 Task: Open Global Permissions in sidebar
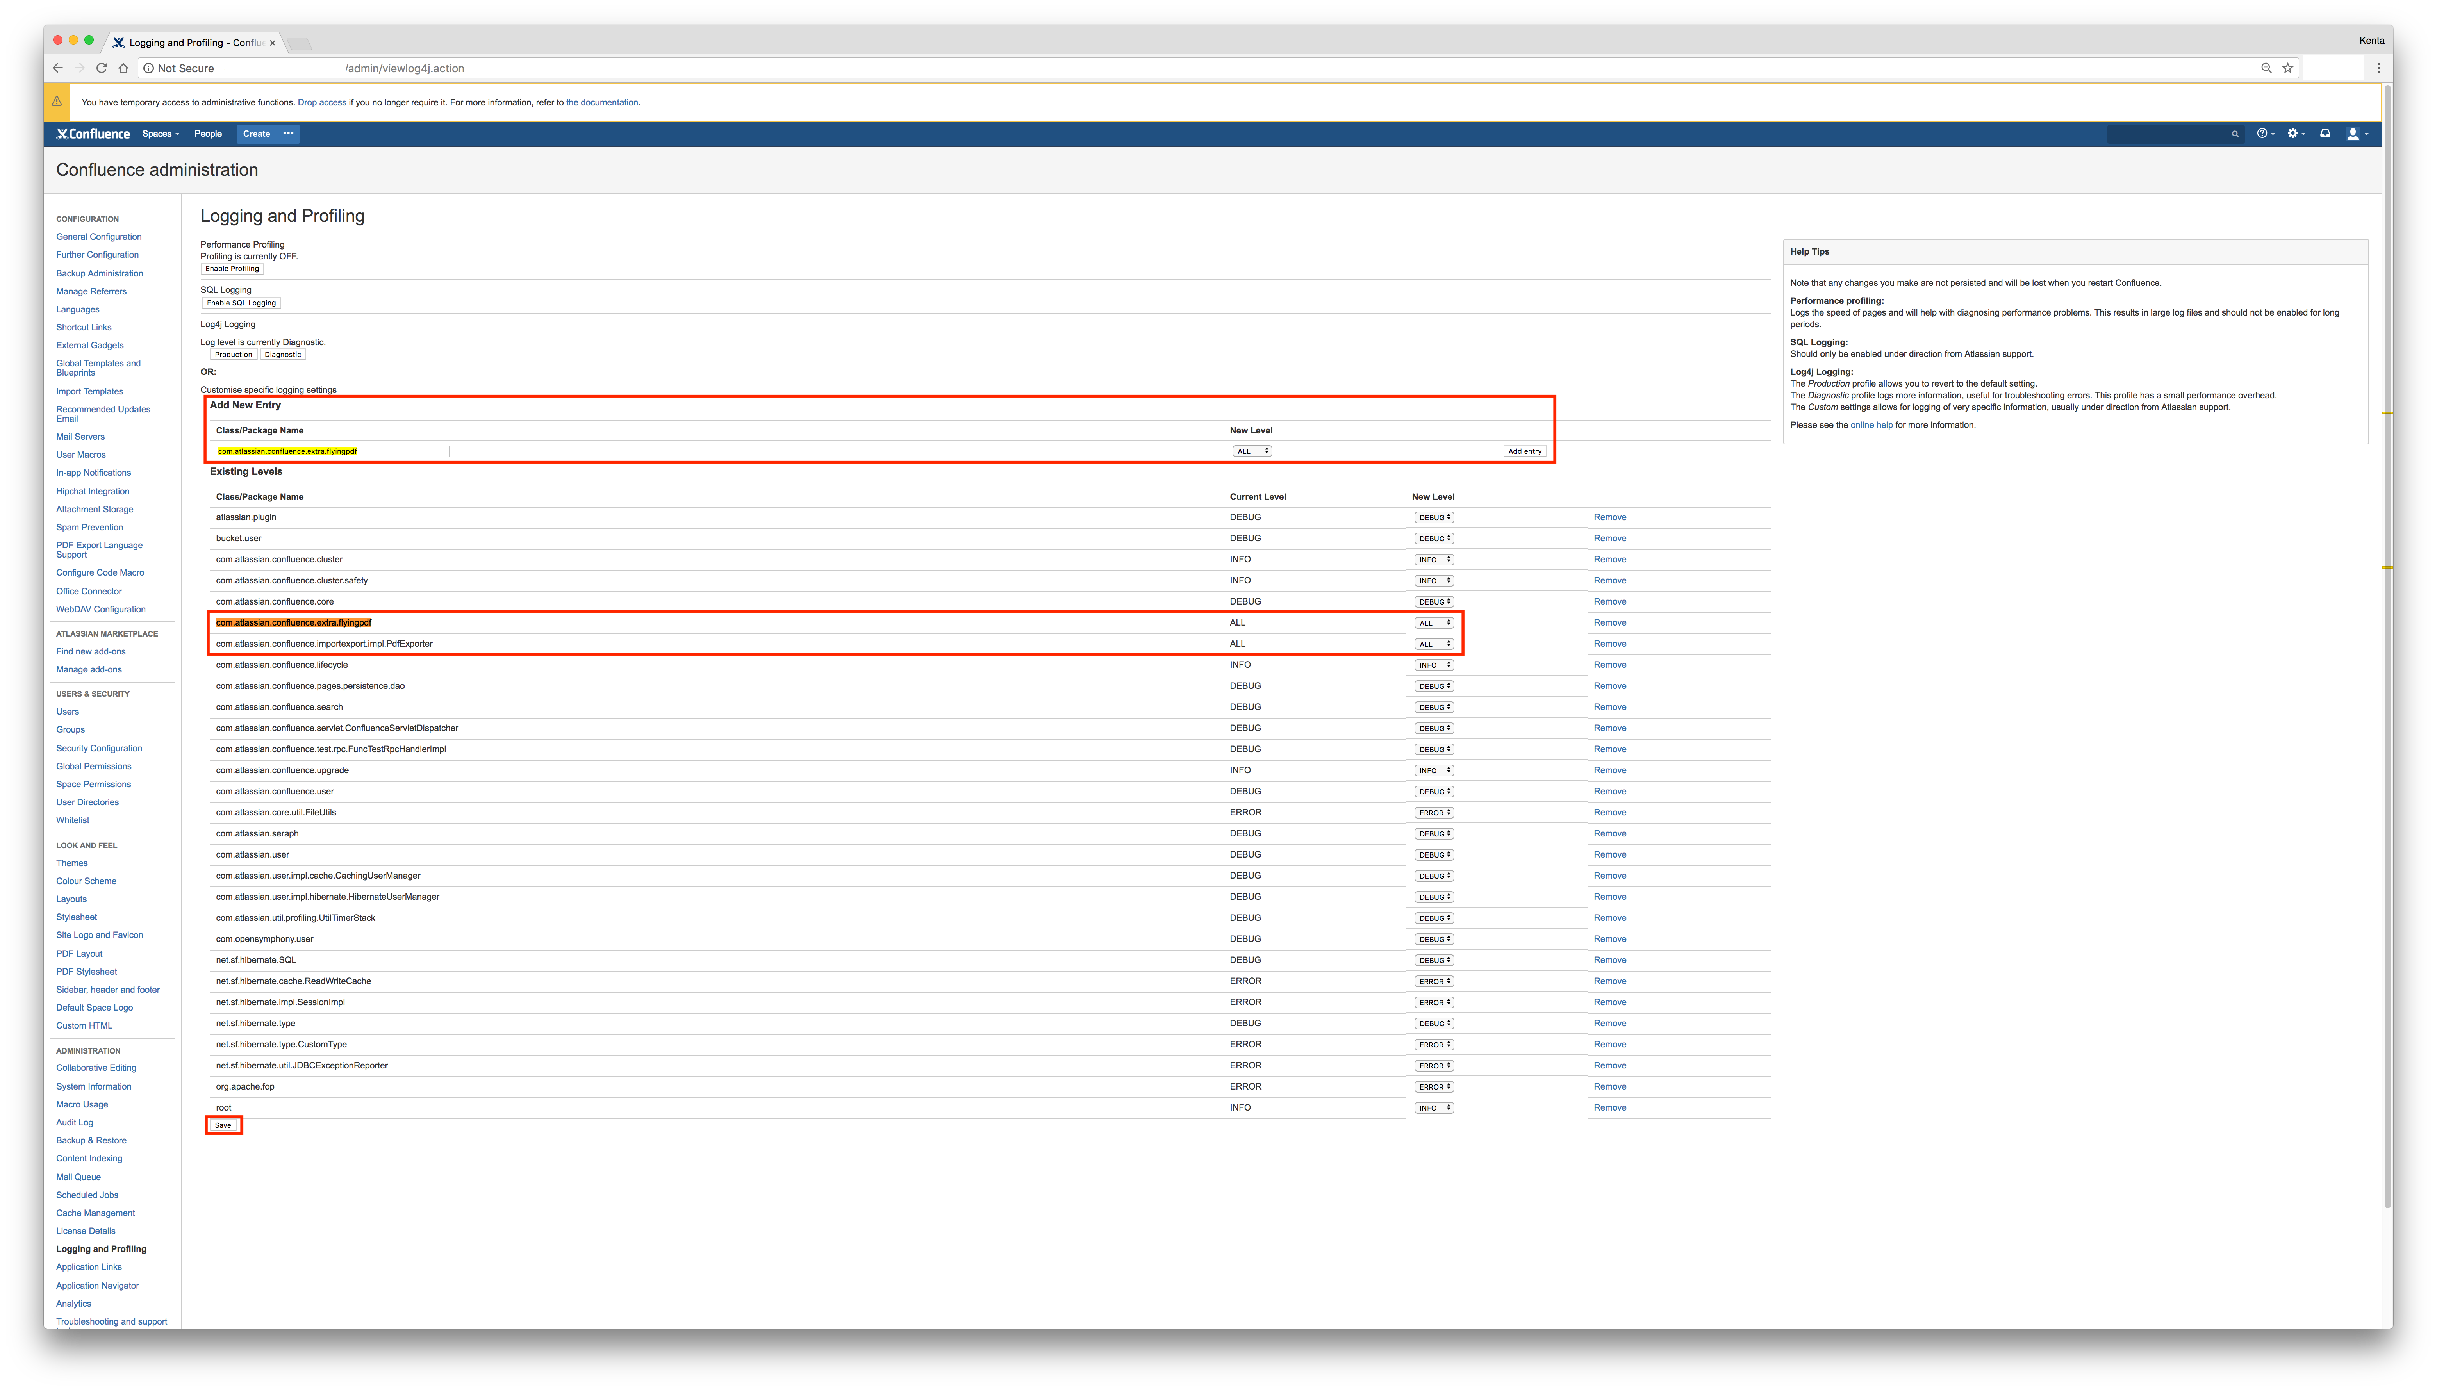tap(94, 766)
